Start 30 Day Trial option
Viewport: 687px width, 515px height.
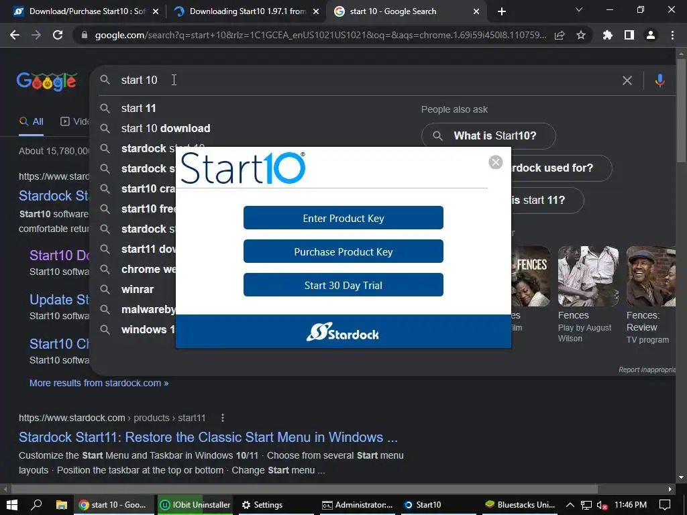343,285
